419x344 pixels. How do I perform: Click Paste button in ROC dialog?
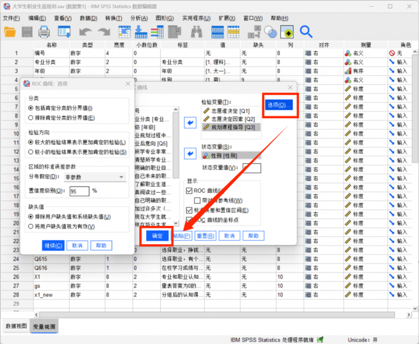[x=182, y=236]
